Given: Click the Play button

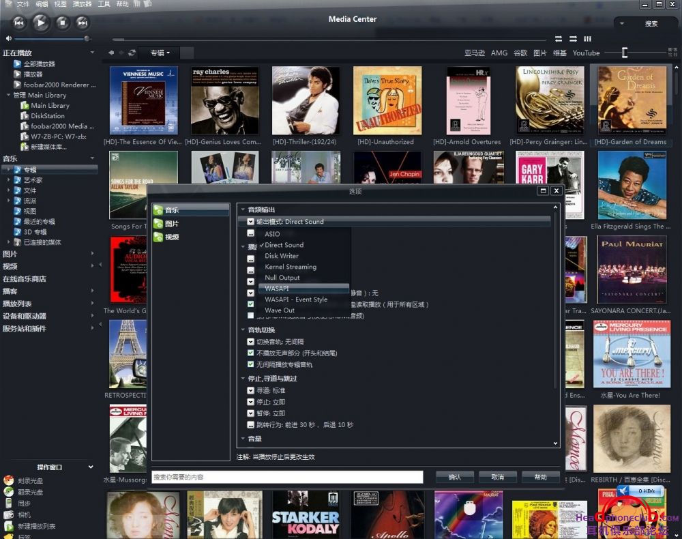Looking at the screenshot, I should [x=40, y=23].
